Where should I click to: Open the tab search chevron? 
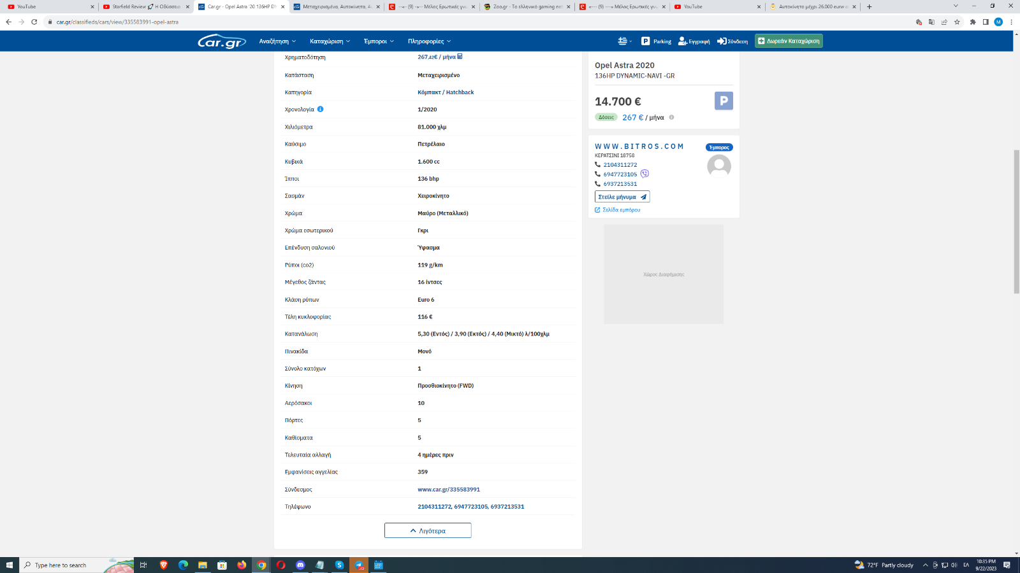[956, 6]
